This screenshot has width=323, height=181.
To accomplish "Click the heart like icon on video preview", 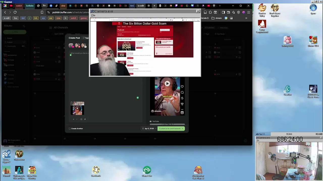I will tap(182, 86).
